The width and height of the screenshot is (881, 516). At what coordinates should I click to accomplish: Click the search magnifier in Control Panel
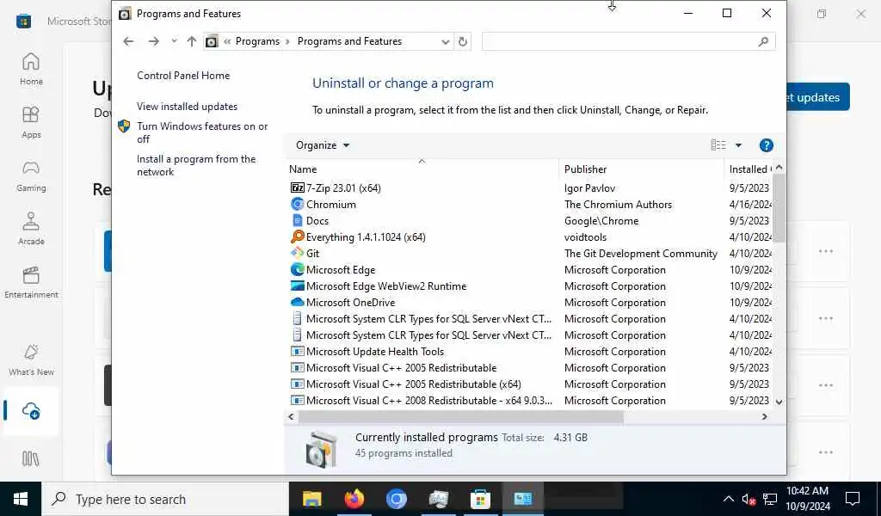coord(763,41)
